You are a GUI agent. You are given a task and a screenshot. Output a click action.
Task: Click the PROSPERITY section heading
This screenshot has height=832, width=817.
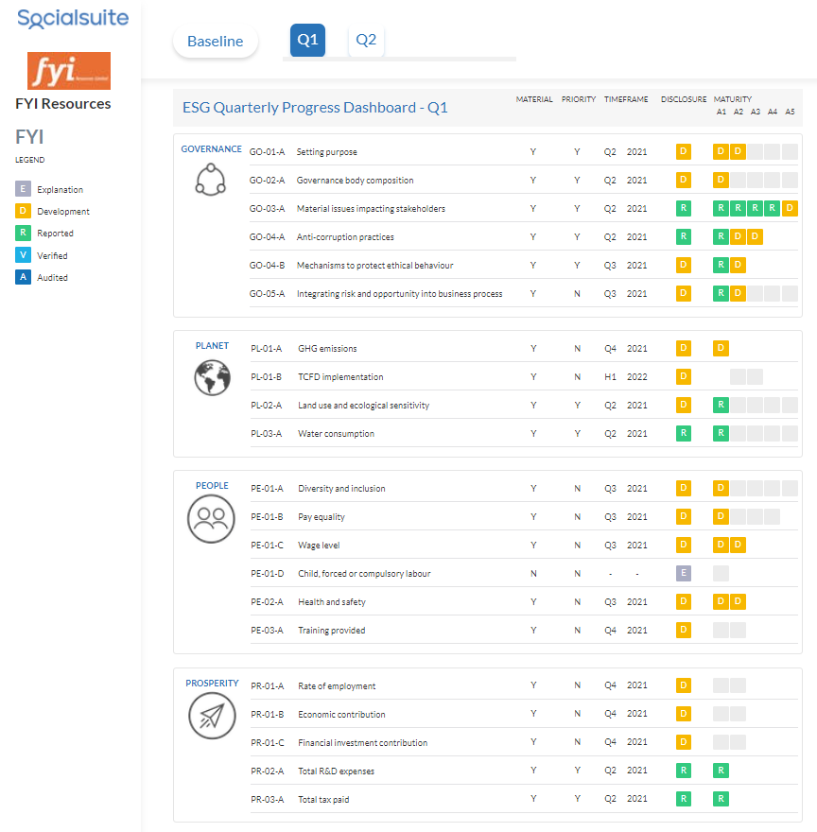pyautogui.click(x=212, y=683)
